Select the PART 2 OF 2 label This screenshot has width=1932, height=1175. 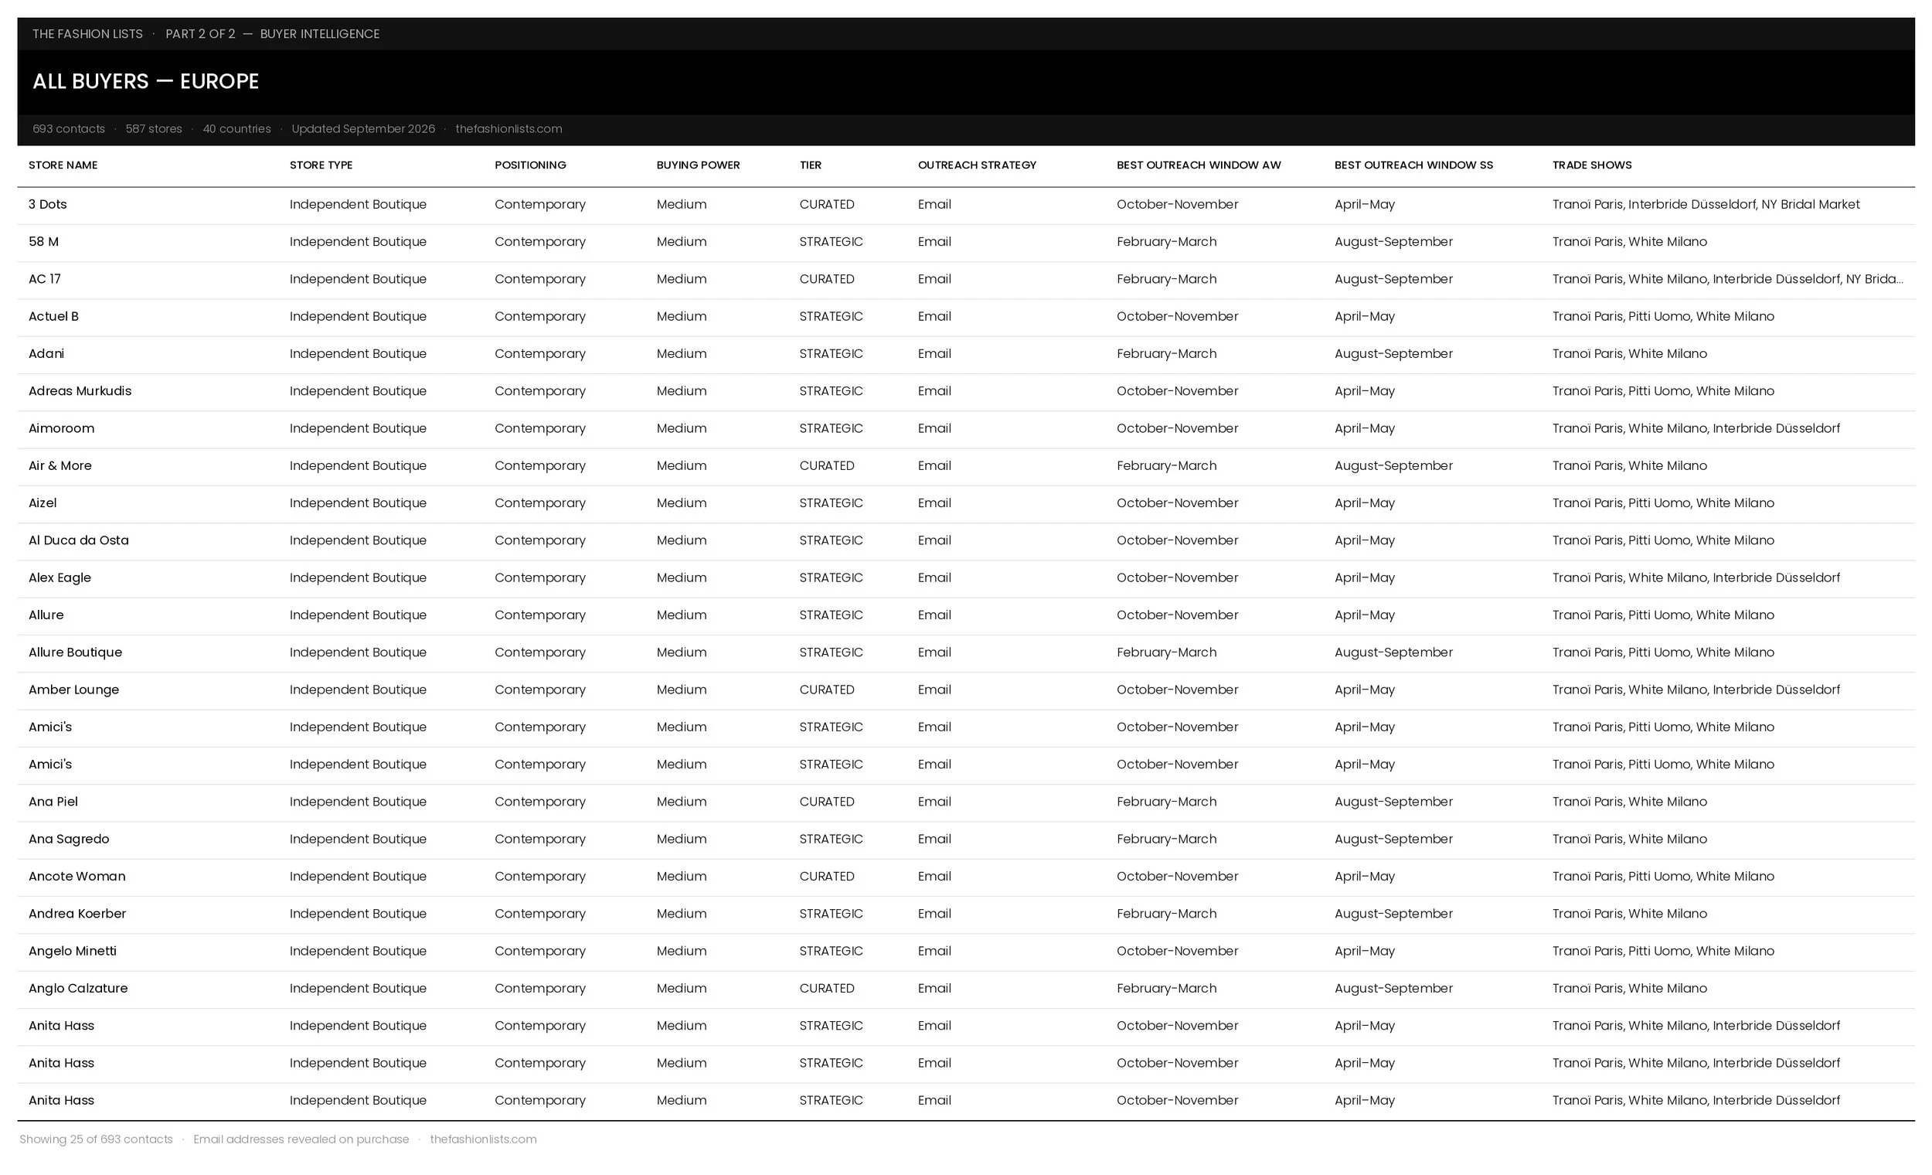click(200, 34)
